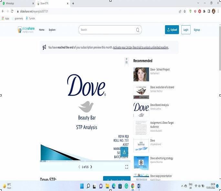Open the tab search dropdown arrow
Viewport: 221px width, 191px height.
[198, 3]
